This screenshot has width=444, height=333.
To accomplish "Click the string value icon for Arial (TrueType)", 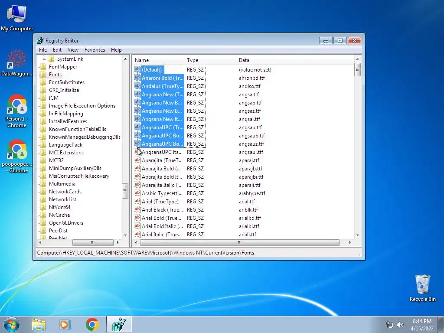I will pos(137,201).
